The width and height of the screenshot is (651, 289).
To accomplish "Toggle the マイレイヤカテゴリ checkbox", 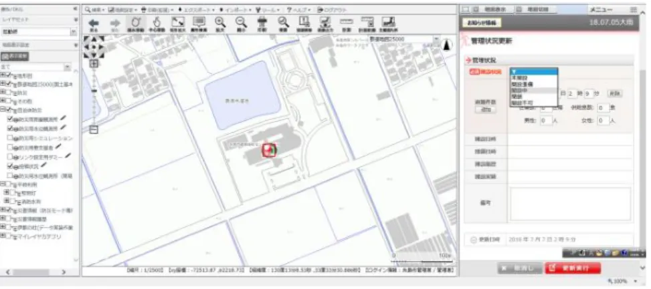I will pos(8,236).
